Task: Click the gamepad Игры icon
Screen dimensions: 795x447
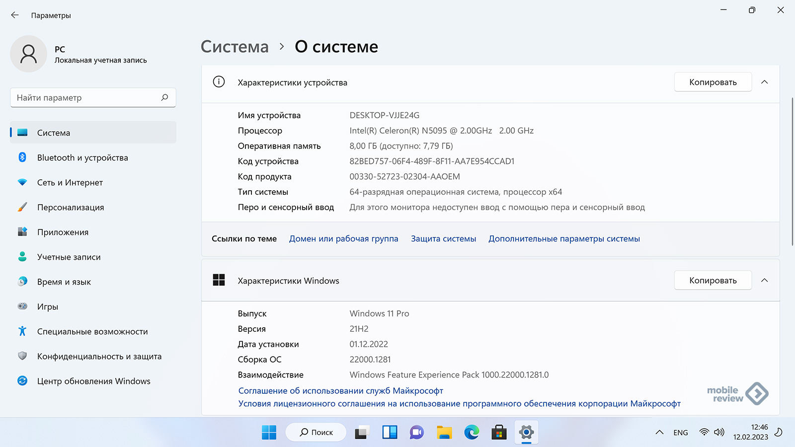Action: point(22,306)
